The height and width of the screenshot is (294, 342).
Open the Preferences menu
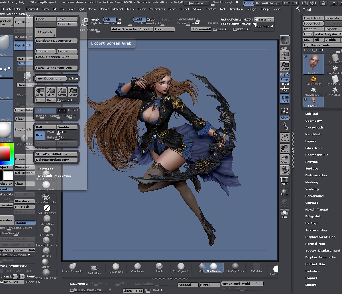coord(157,9)
